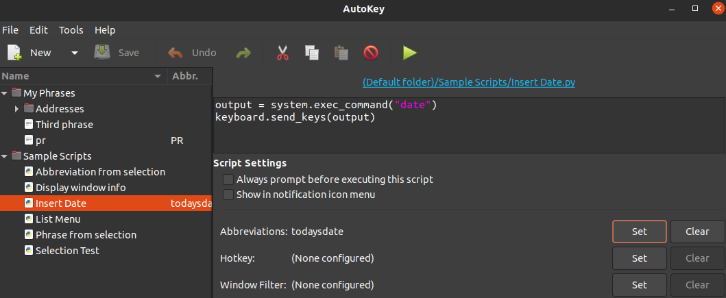Click the Cut scissors icon
The width and height of the screenshot is (726, 298).
(282, 53)
